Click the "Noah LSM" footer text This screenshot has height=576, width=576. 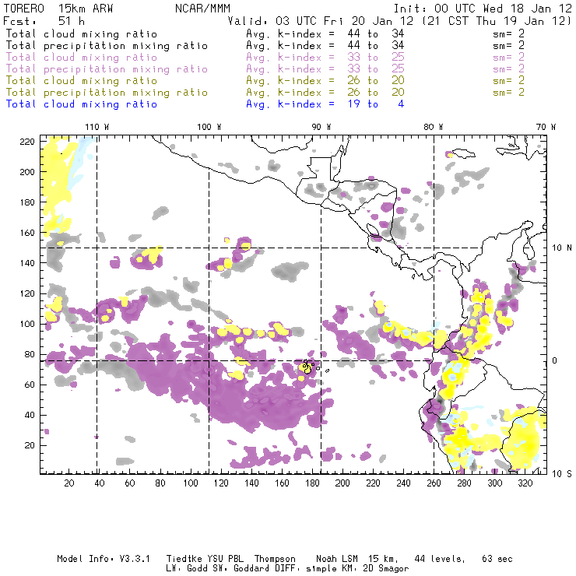click(337, 559)
